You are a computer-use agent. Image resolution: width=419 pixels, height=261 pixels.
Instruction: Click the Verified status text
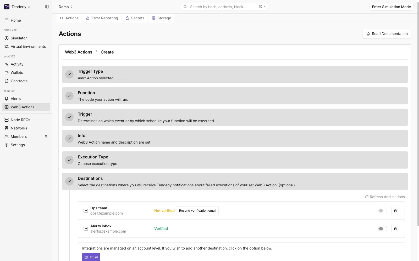click(161, 229)
